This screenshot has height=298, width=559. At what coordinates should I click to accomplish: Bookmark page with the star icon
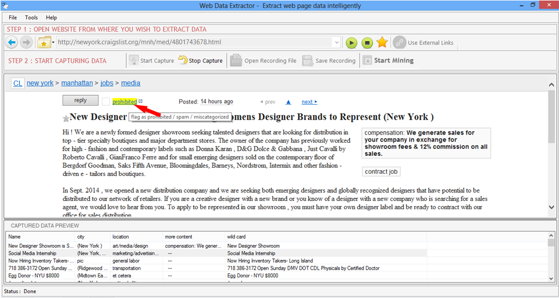click(x=382, y=42)
